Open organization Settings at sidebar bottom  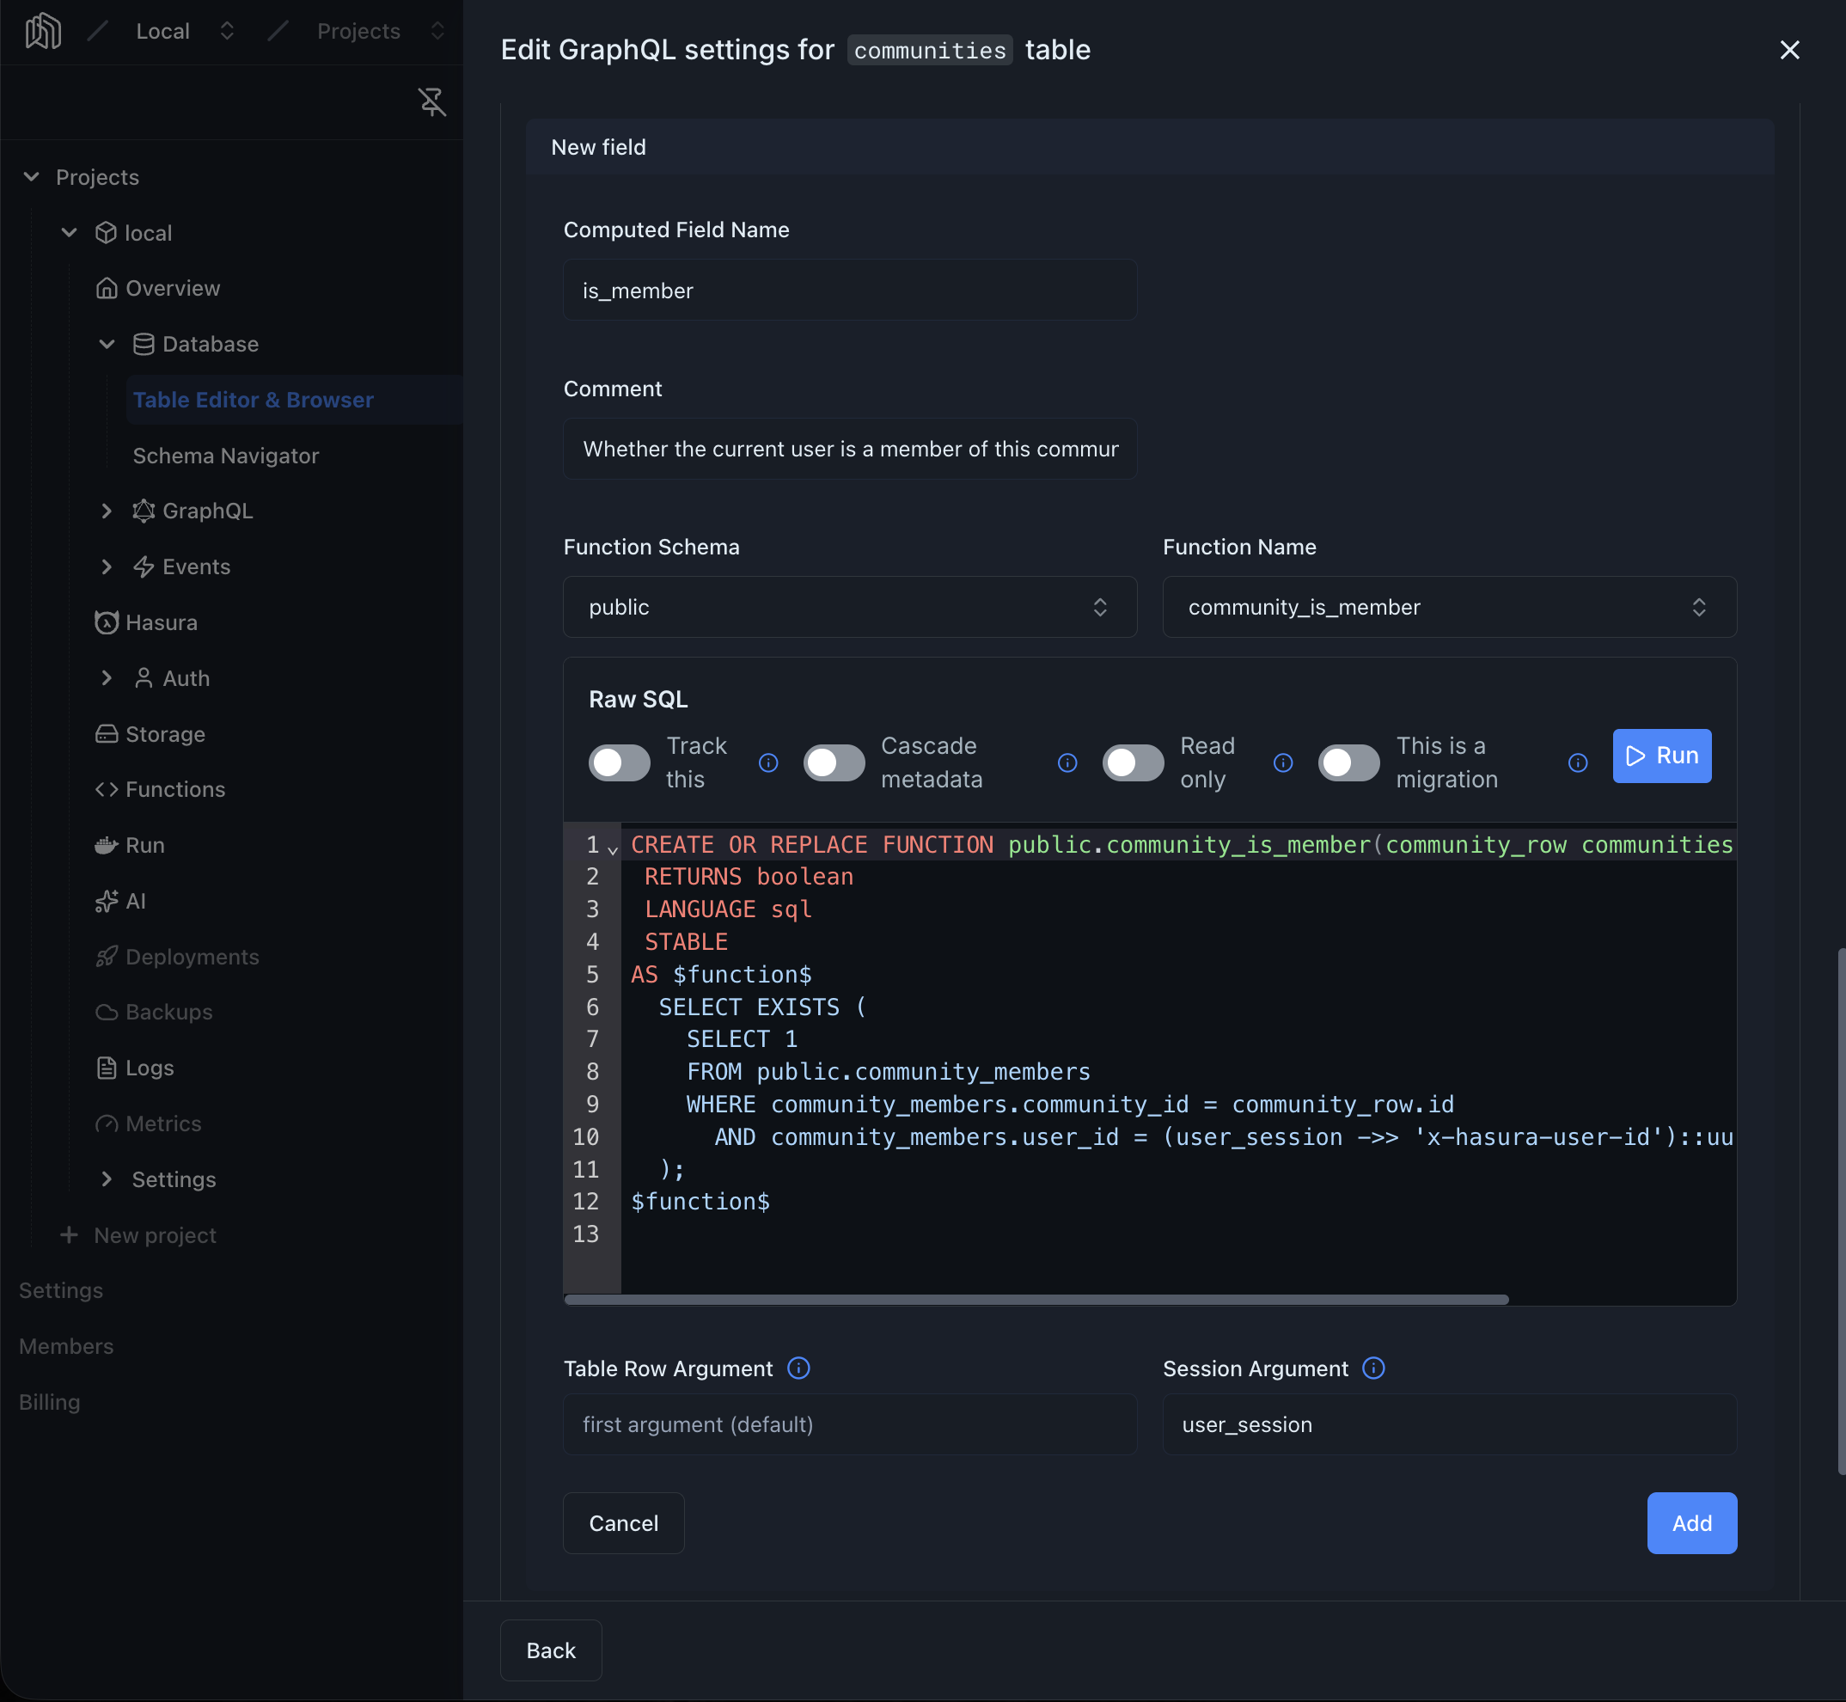coord(61,1291)
